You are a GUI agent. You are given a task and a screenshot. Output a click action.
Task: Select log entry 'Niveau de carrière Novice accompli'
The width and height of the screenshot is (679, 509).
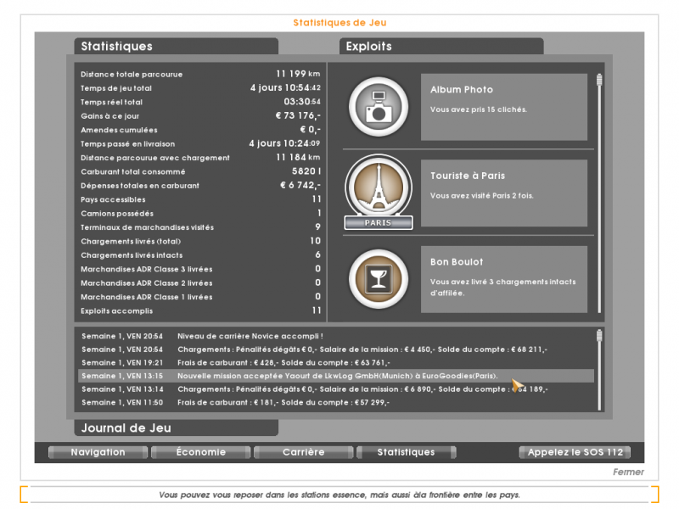pos(335,336)
